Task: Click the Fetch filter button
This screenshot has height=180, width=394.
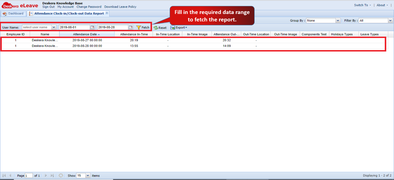Action: point(143,27)
